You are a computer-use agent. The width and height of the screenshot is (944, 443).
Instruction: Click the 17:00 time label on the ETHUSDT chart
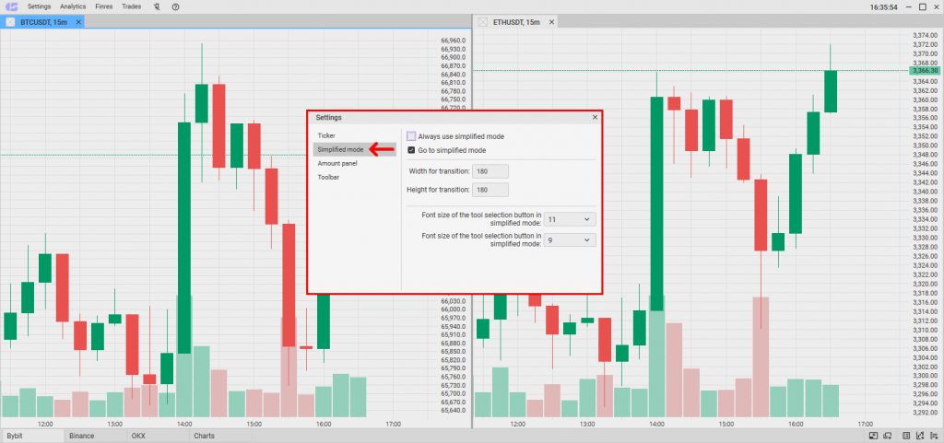[865, 425]
